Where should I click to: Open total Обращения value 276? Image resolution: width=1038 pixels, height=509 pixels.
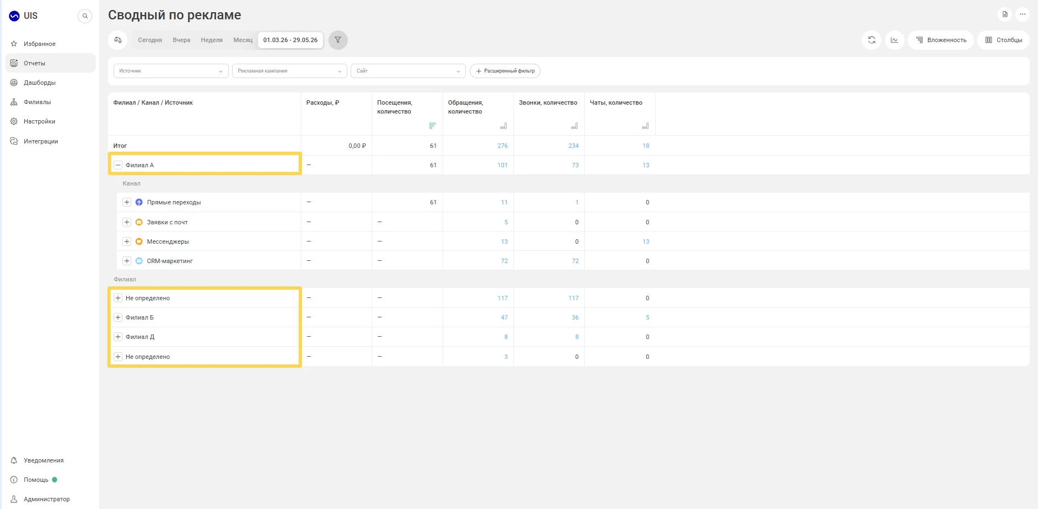coord(502,146)
